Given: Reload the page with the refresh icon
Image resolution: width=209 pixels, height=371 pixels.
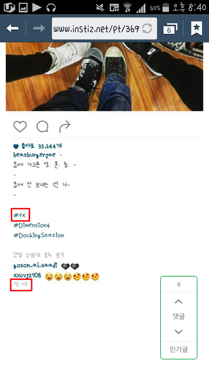Looking at the screenshot, I should click(x=147, y=29).
